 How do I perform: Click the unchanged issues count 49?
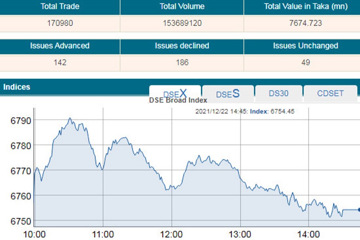coord(306,62)
